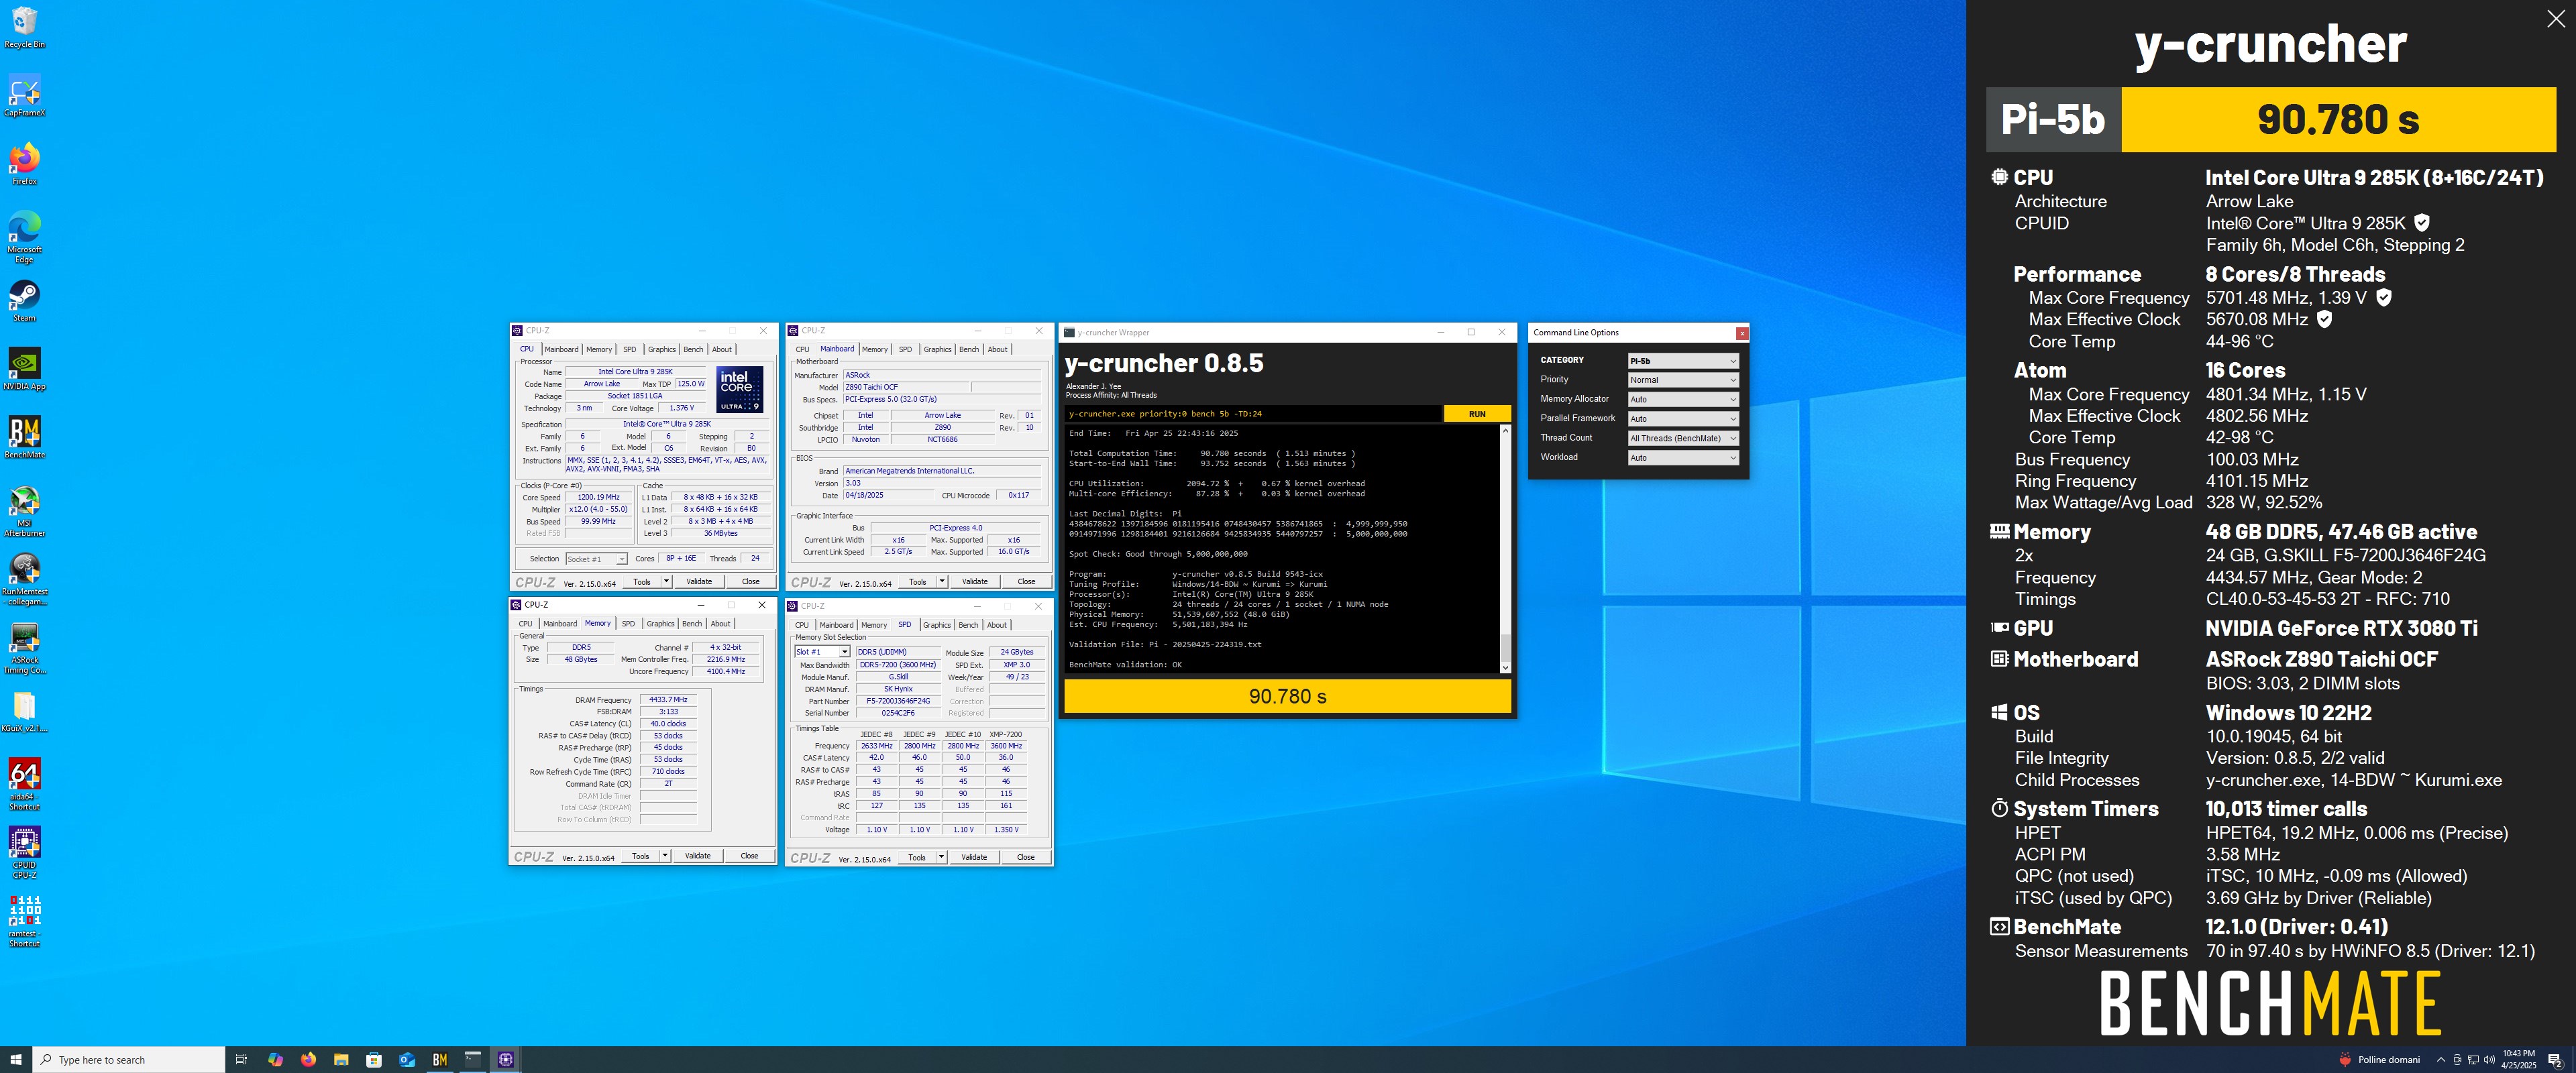Close the BenchMate result overlay panel
The image size is (2576, 1073).
point(2556,19)
